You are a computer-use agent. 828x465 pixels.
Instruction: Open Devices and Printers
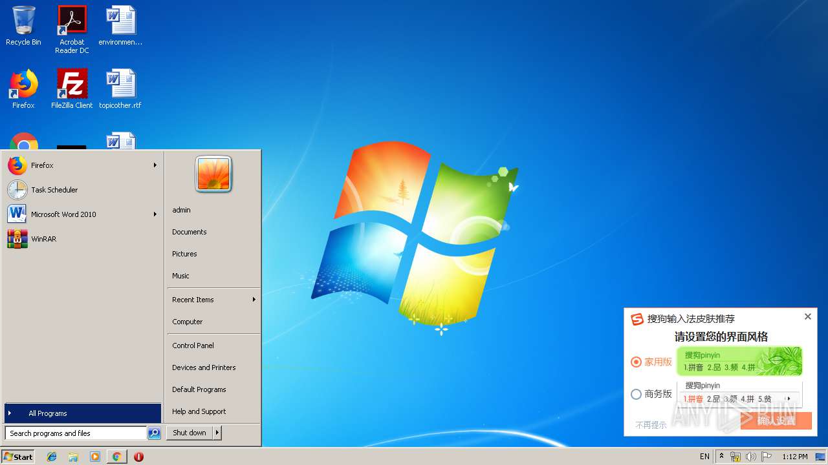(204, 367)
